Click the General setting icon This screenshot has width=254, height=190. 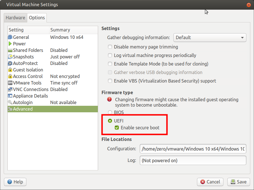point(10,37)
